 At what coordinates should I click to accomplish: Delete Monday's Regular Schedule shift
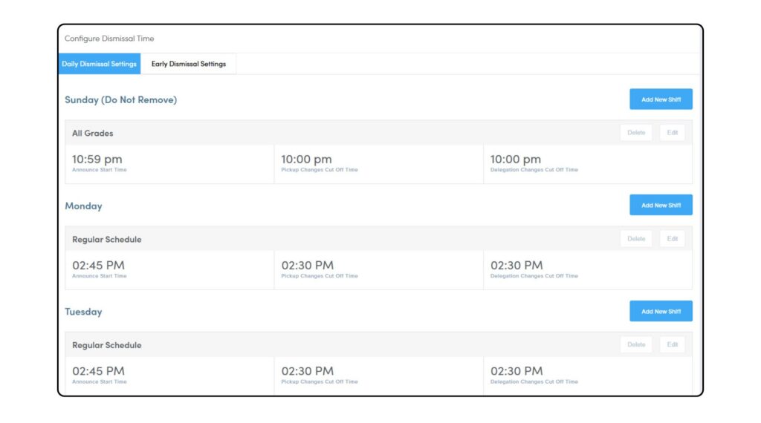pyautogui.click(x=636, y=239)
